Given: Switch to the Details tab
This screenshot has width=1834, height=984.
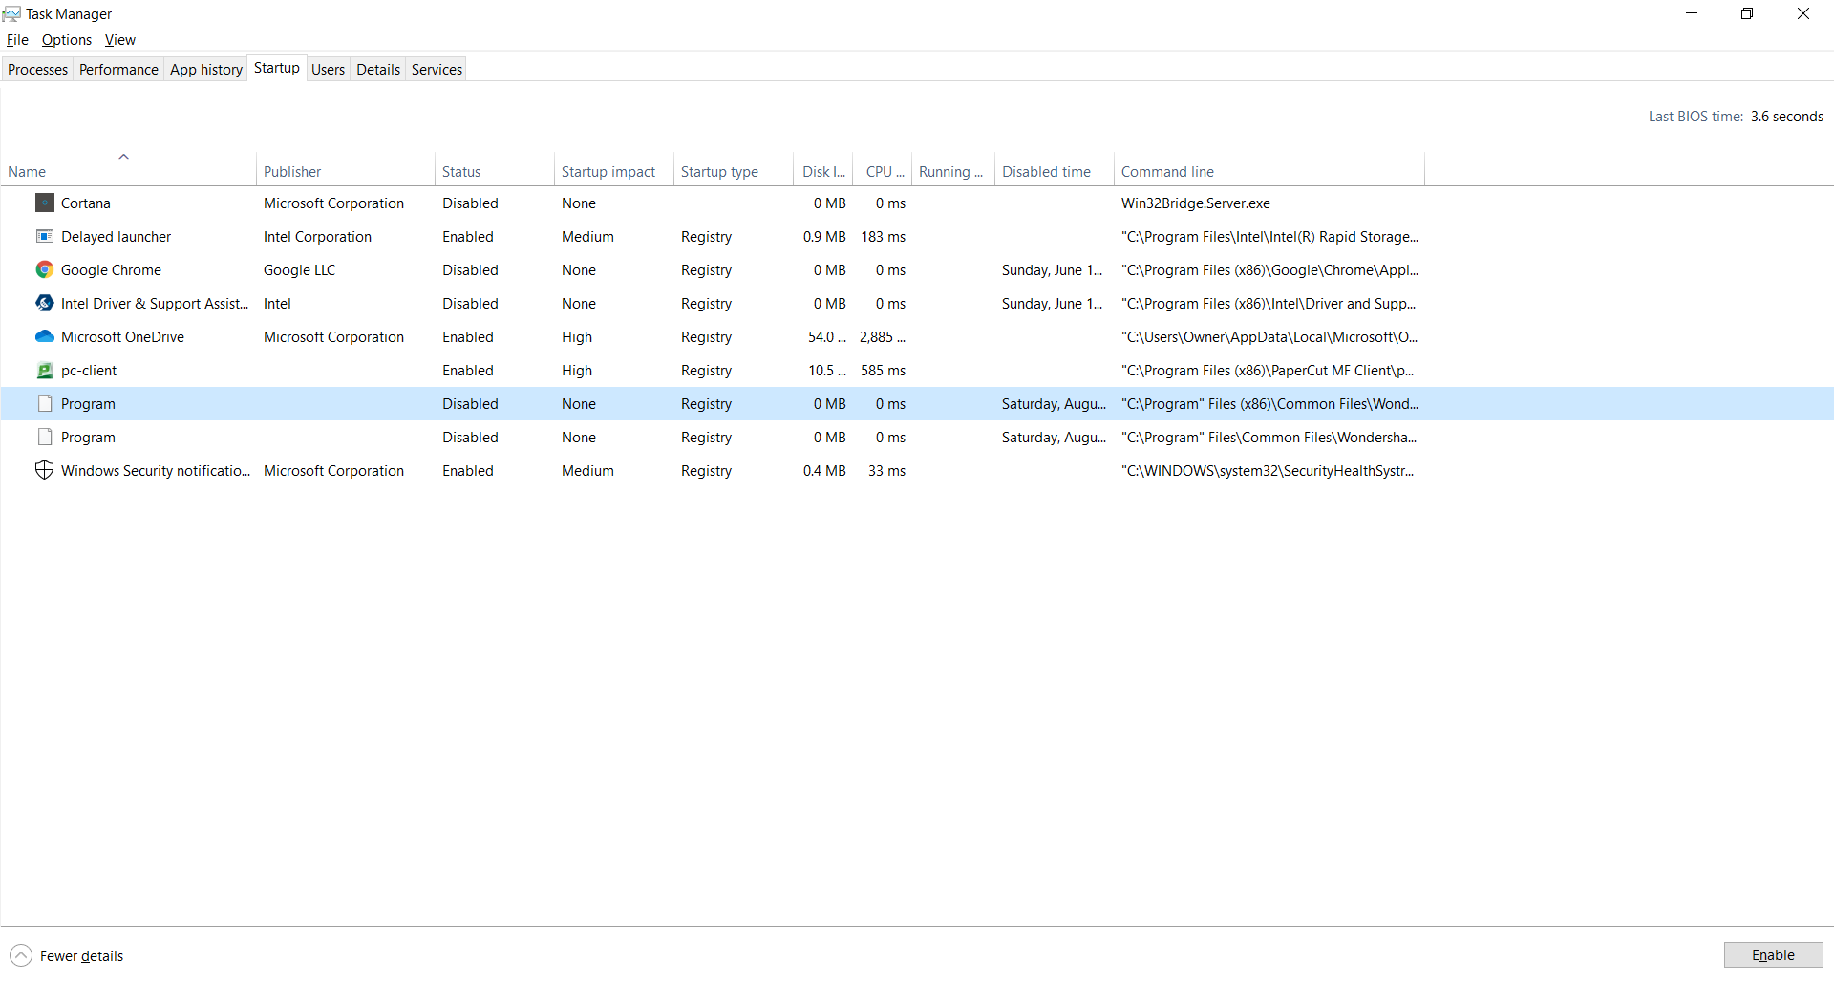Looking at the screenshot, I should pos(378,69).
